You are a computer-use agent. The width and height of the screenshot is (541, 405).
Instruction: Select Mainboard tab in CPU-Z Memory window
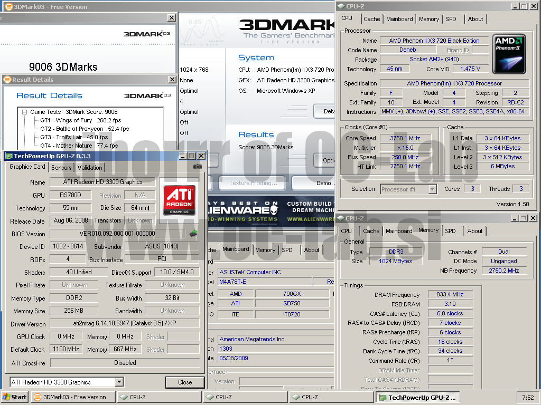click(x=399, y=231)
